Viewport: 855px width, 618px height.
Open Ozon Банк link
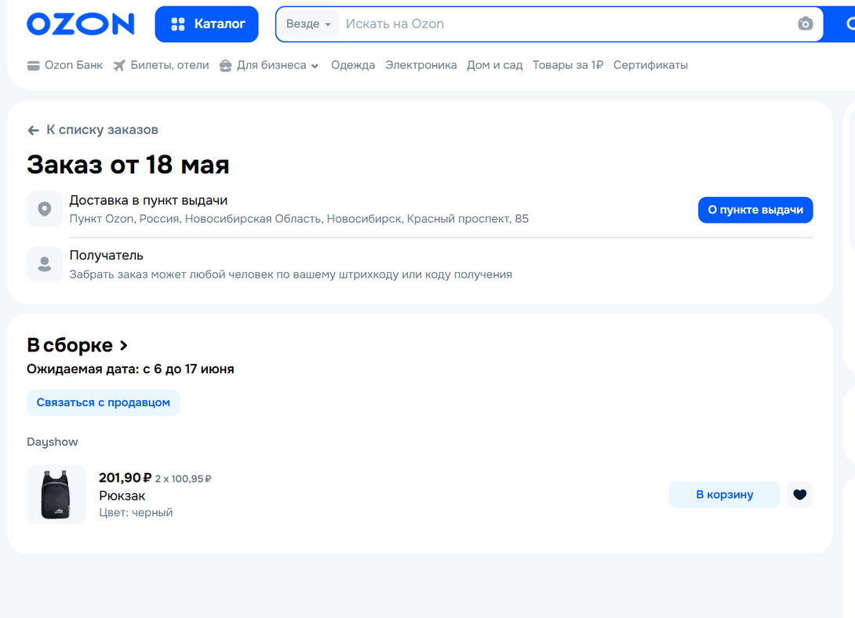pos(65,65)
